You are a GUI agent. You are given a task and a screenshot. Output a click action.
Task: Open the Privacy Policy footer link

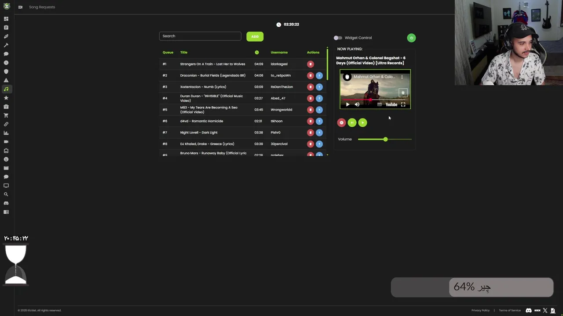tap(480, 310)
